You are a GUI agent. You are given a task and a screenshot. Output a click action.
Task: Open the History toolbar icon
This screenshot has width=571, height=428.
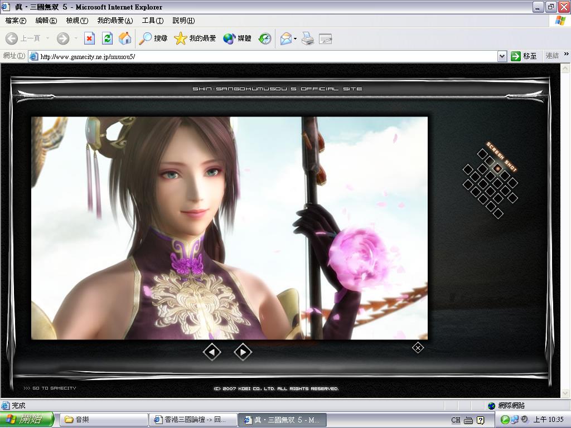pos(265,38)
